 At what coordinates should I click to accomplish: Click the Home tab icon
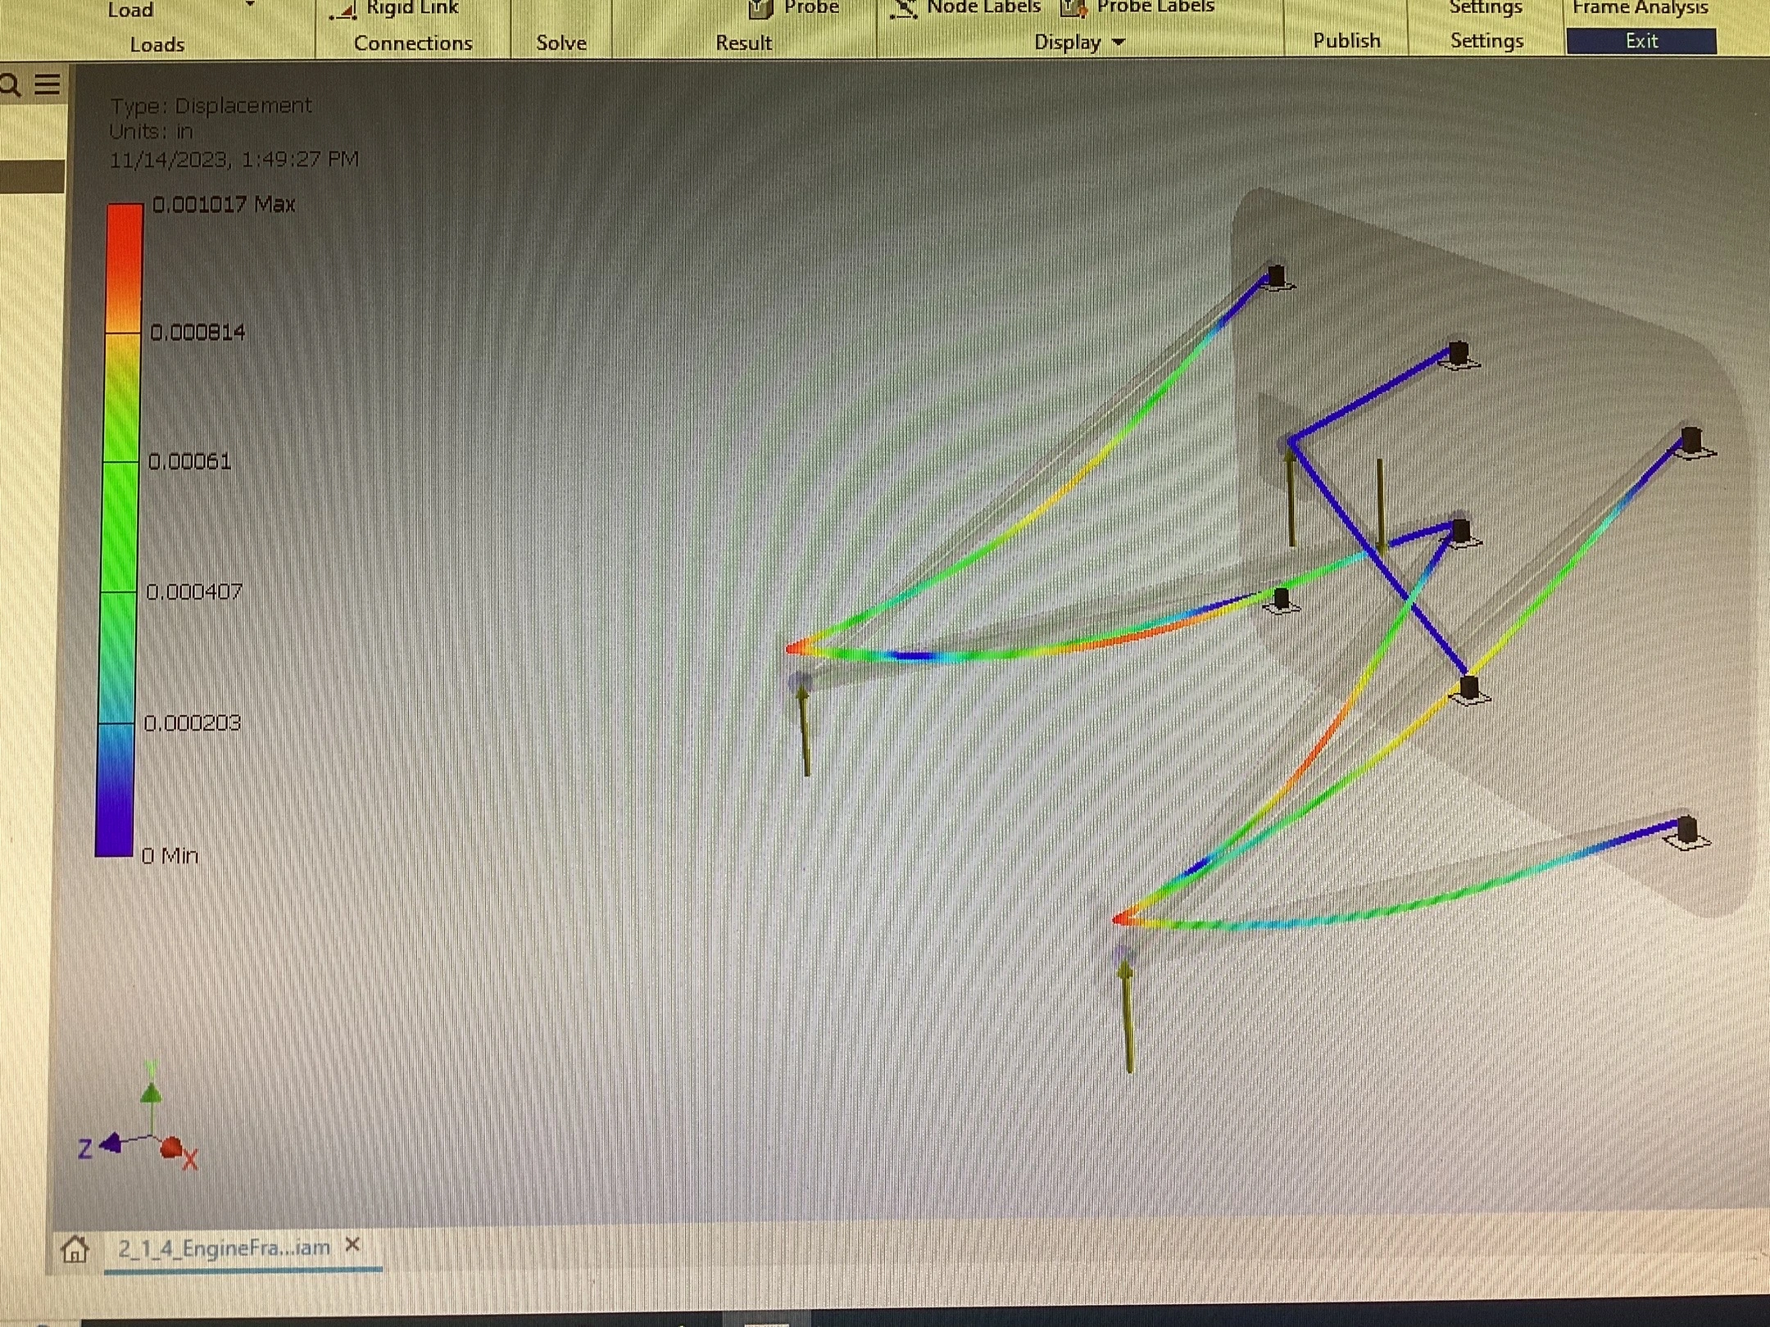(75, 1249)
